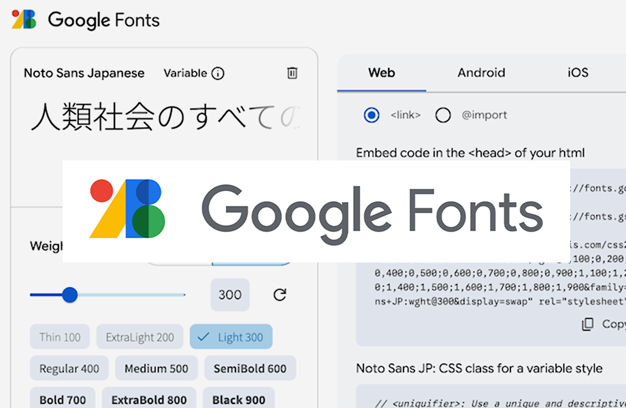Screen dimensions: 626x408
Task: Select the SemiBold 600 weight
Action: click(x=250, y=369)
